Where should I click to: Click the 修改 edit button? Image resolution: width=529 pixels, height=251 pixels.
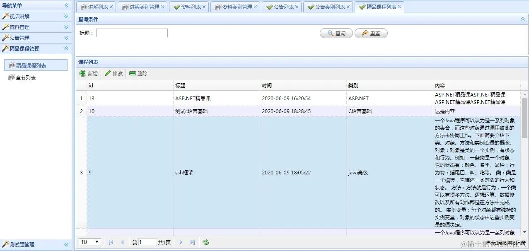tap(114, 73)
